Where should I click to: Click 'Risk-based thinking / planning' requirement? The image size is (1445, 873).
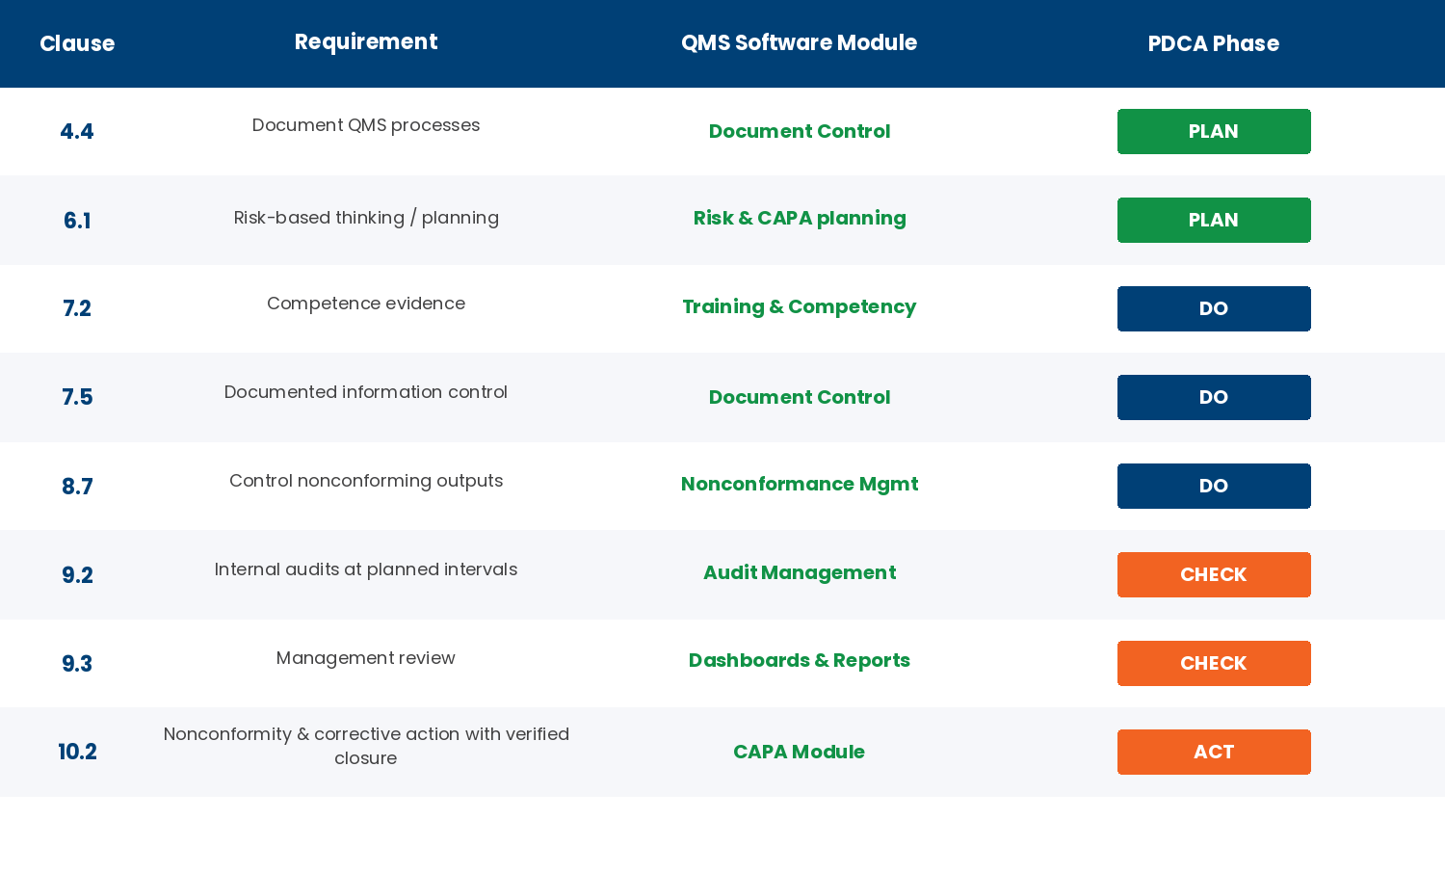point(366,218)
